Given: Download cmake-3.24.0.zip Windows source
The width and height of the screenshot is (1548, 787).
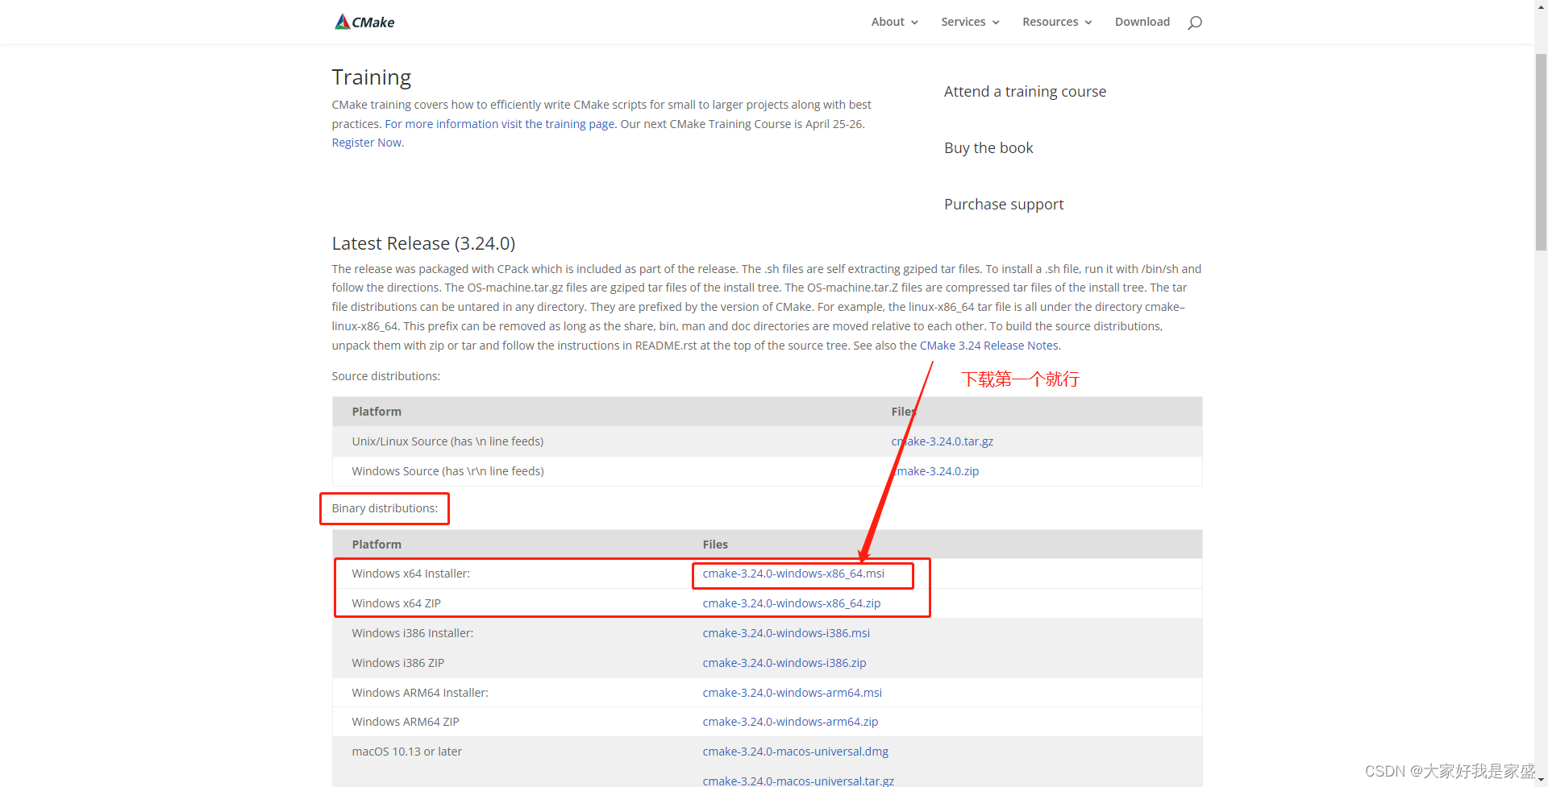Looking at the screenshot, I should tap(934, 471).
